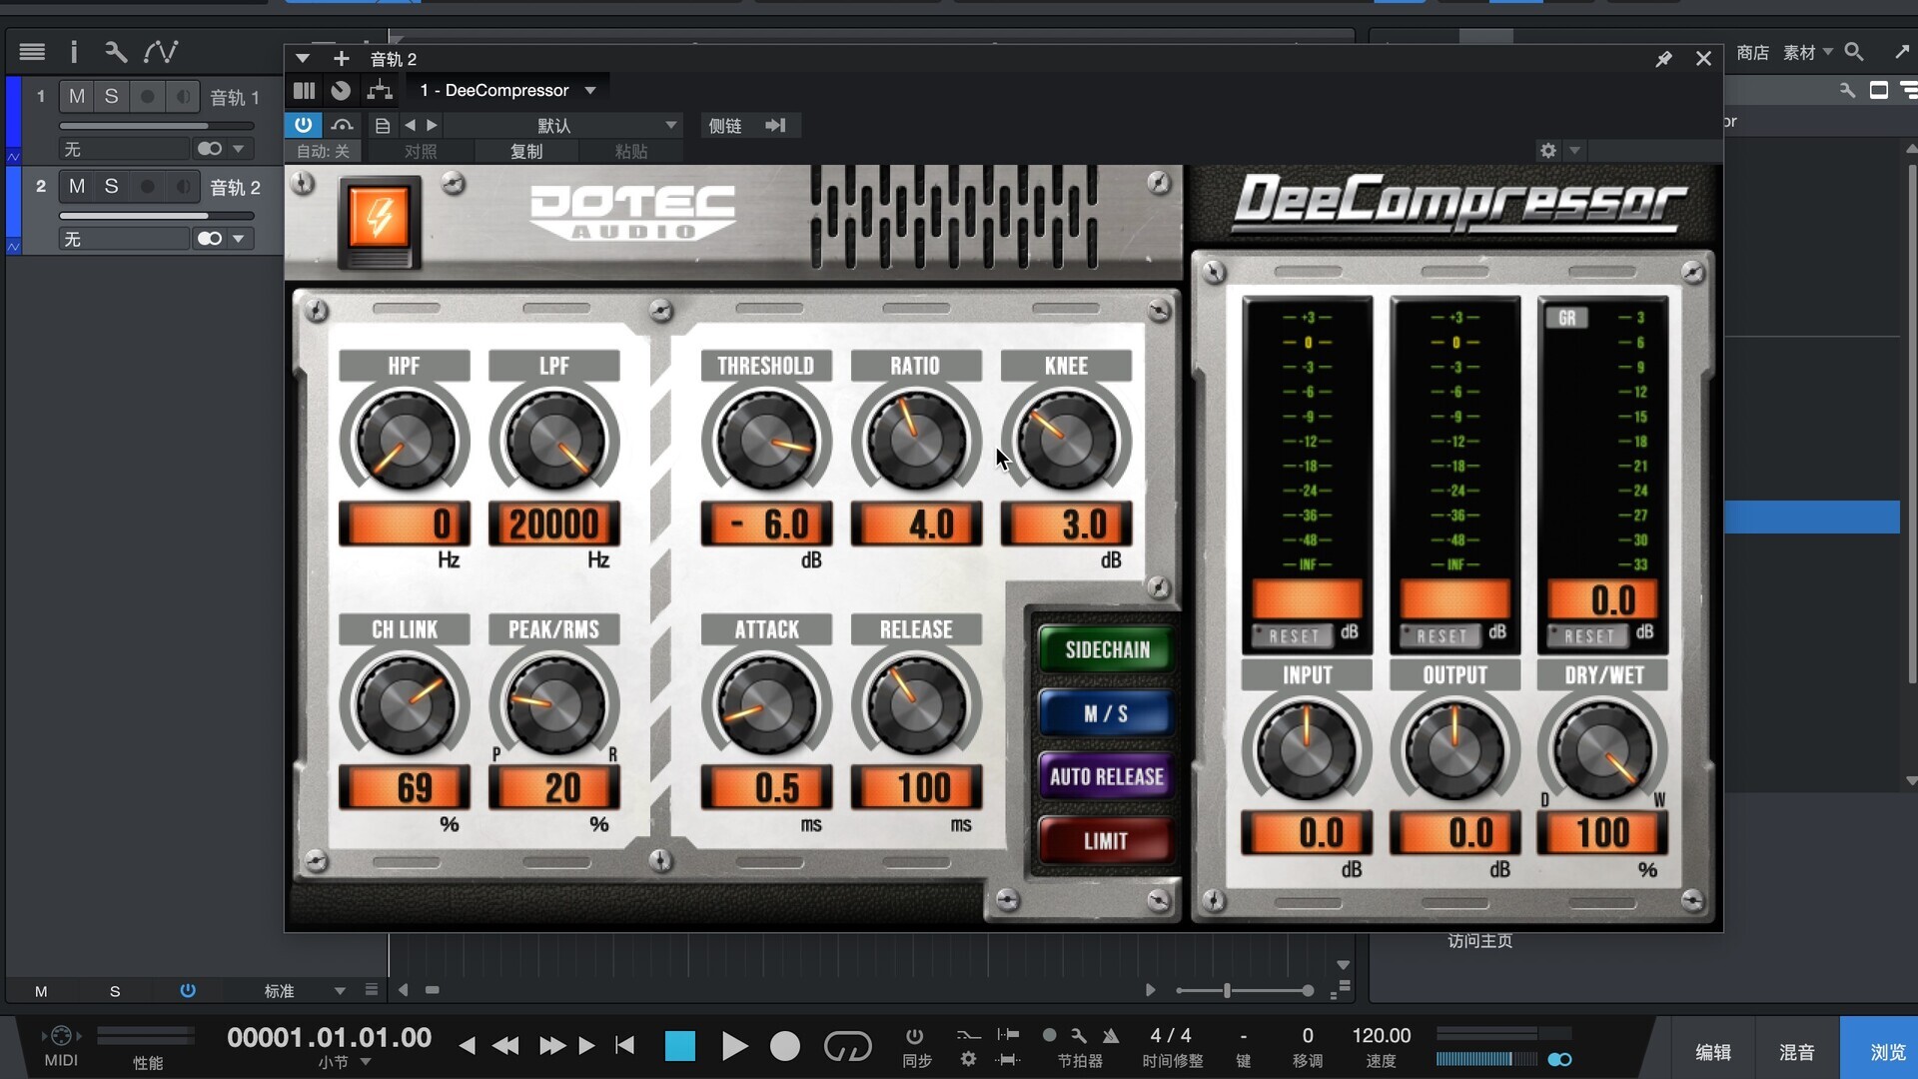Open the track inspector info icon
This screenshot has height=1079, width=1918.
[x=73, y=52]
